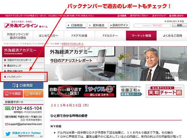Open お問い合わせ contact link

pos(176,16)
